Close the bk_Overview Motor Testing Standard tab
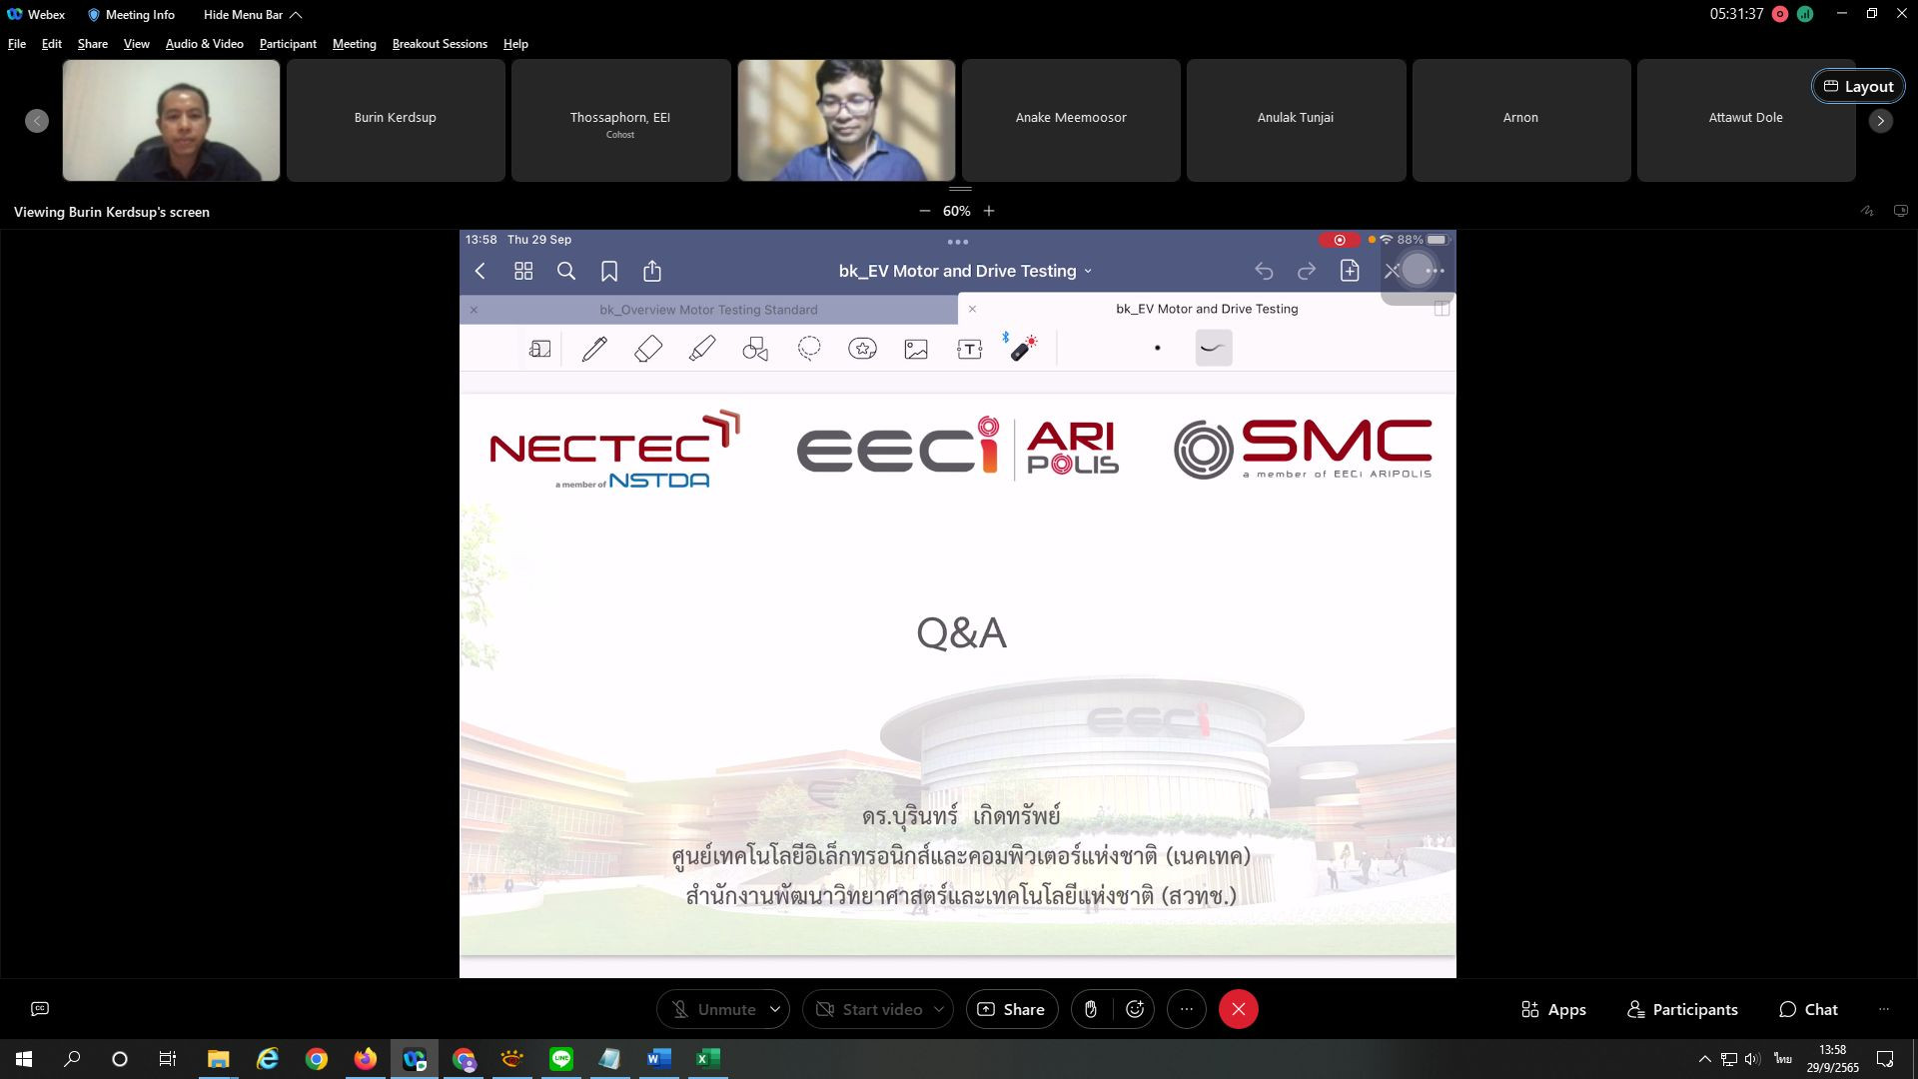This screenshot has height=1079, width=1918. tap(474, 310)
